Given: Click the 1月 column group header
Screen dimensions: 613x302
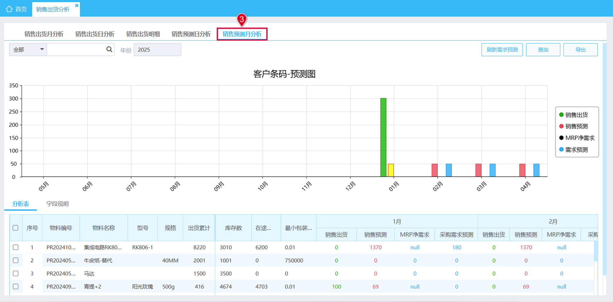Looking at the screenshot, I should click(x=397, y=221).
